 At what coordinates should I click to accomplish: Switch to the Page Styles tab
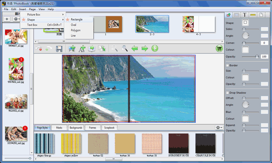tap(42, 128)
